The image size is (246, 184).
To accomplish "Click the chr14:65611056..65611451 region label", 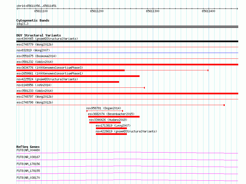I will point(36,6).
